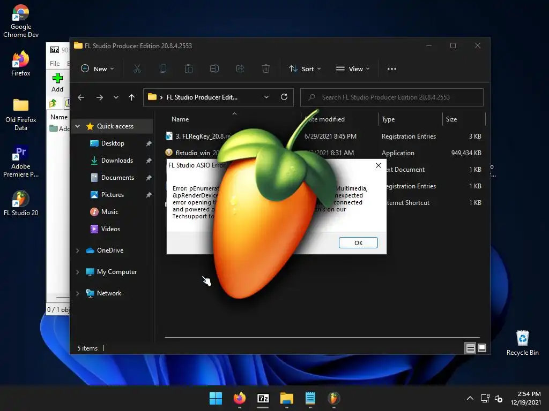Click OneDrive in the navigation pane

coord(110,250)
